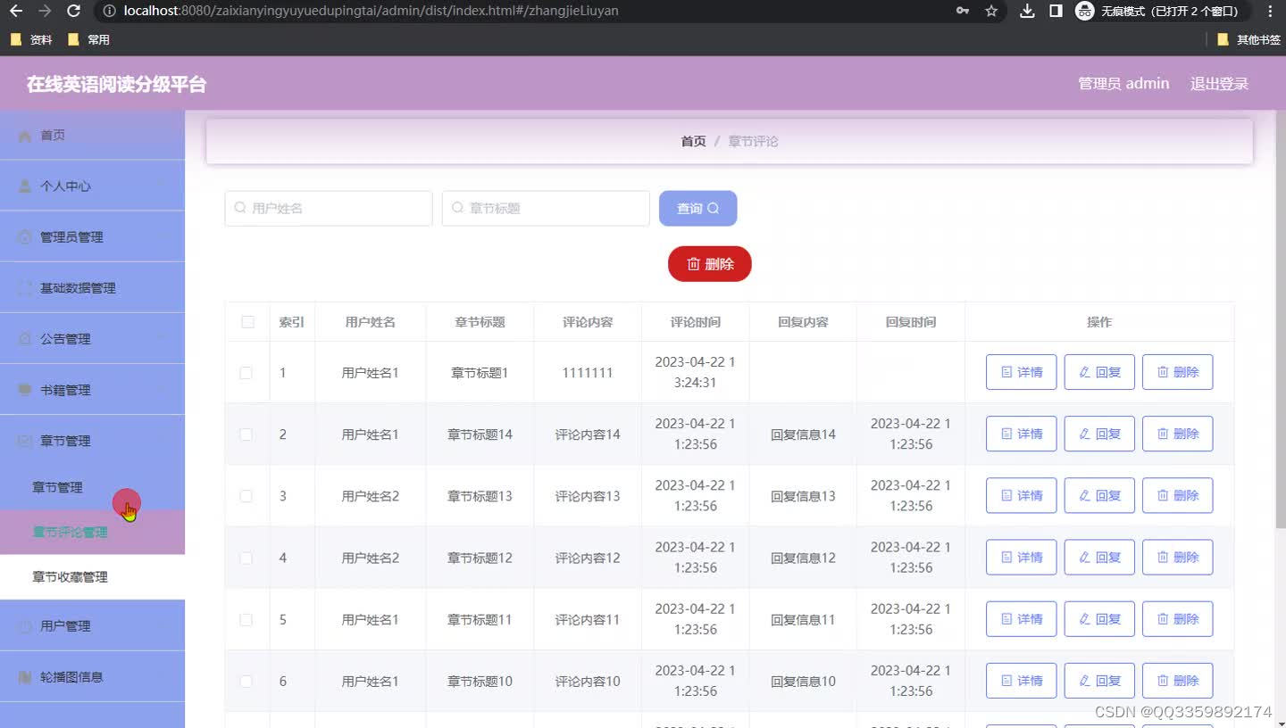Click into the 章节标题 search field
Screen dimensions: 1286x728
pos(546,208)
